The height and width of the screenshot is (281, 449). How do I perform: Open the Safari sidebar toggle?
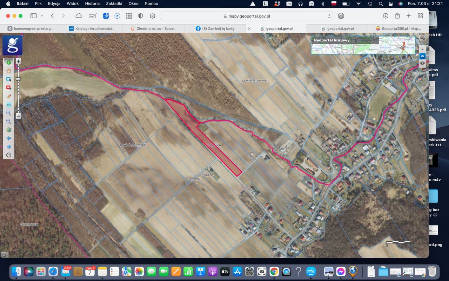pyautogui.click(x=34, y=16)
